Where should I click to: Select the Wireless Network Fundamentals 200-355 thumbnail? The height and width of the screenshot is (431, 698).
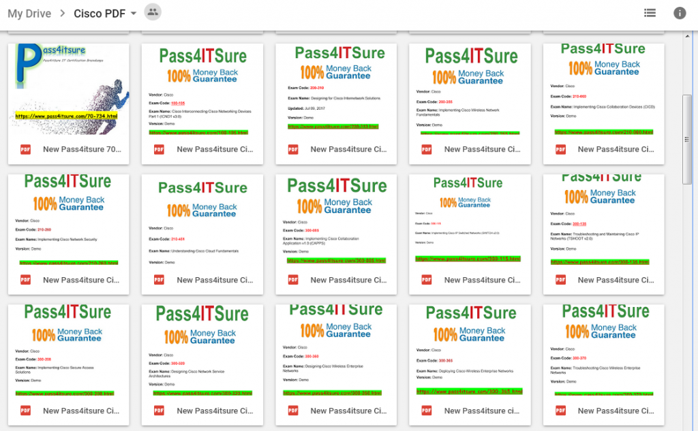470,89
